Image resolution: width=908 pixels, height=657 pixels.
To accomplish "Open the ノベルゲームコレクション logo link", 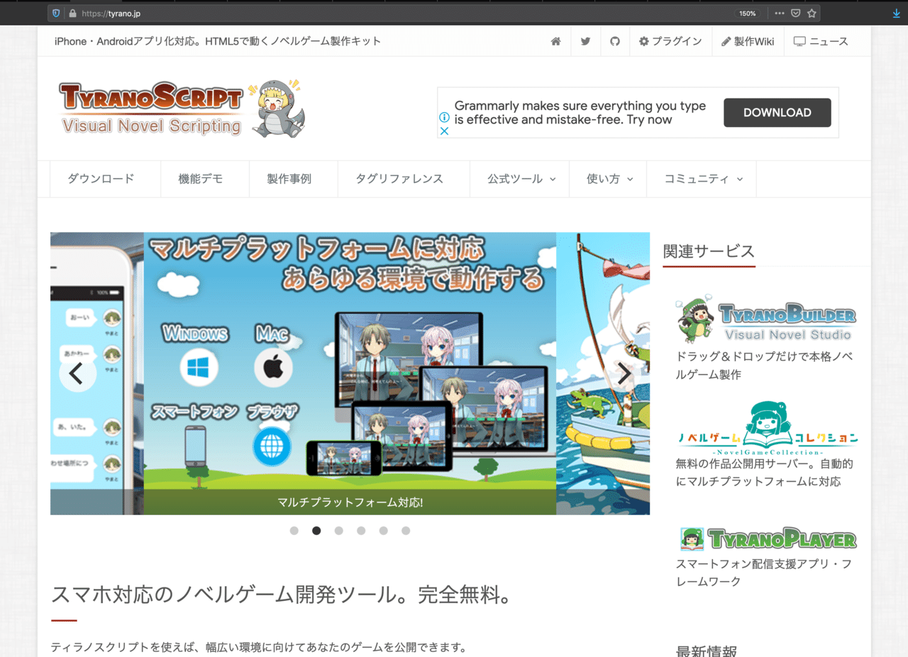I will [x=767, y=428].
